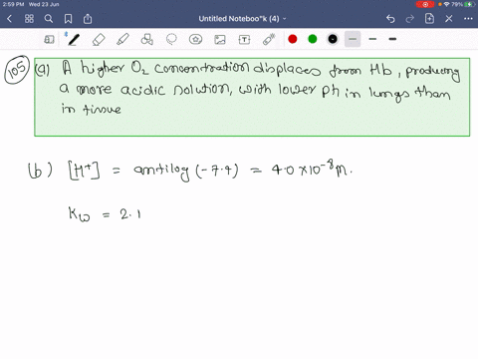The width and height of the screenshot is (478, 359).
Task: Select the Highlighter tool
Action: pyautogui.click(x=122, y=40)
